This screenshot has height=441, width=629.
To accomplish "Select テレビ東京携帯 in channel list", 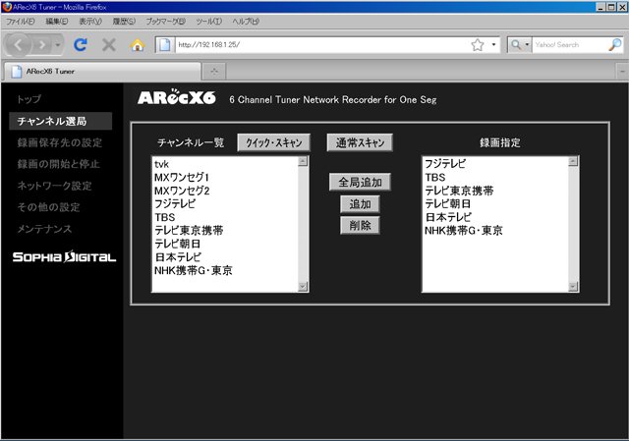I will (x=225, y=231).
